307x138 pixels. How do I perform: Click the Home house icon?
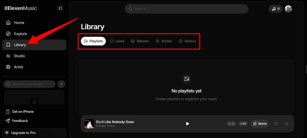point(8,23)
